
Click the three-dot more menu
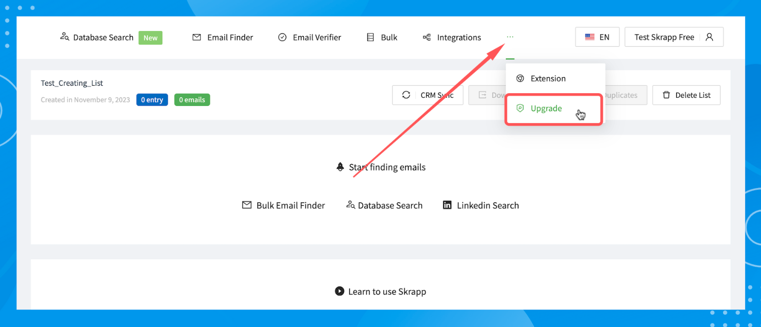pos(510,37)
